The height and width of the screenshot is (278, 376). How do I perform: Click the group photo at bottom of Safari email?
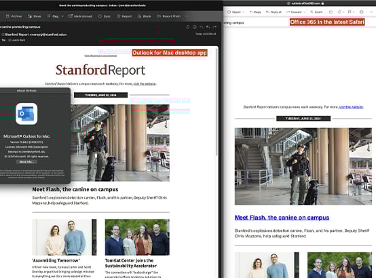(339, 265)
